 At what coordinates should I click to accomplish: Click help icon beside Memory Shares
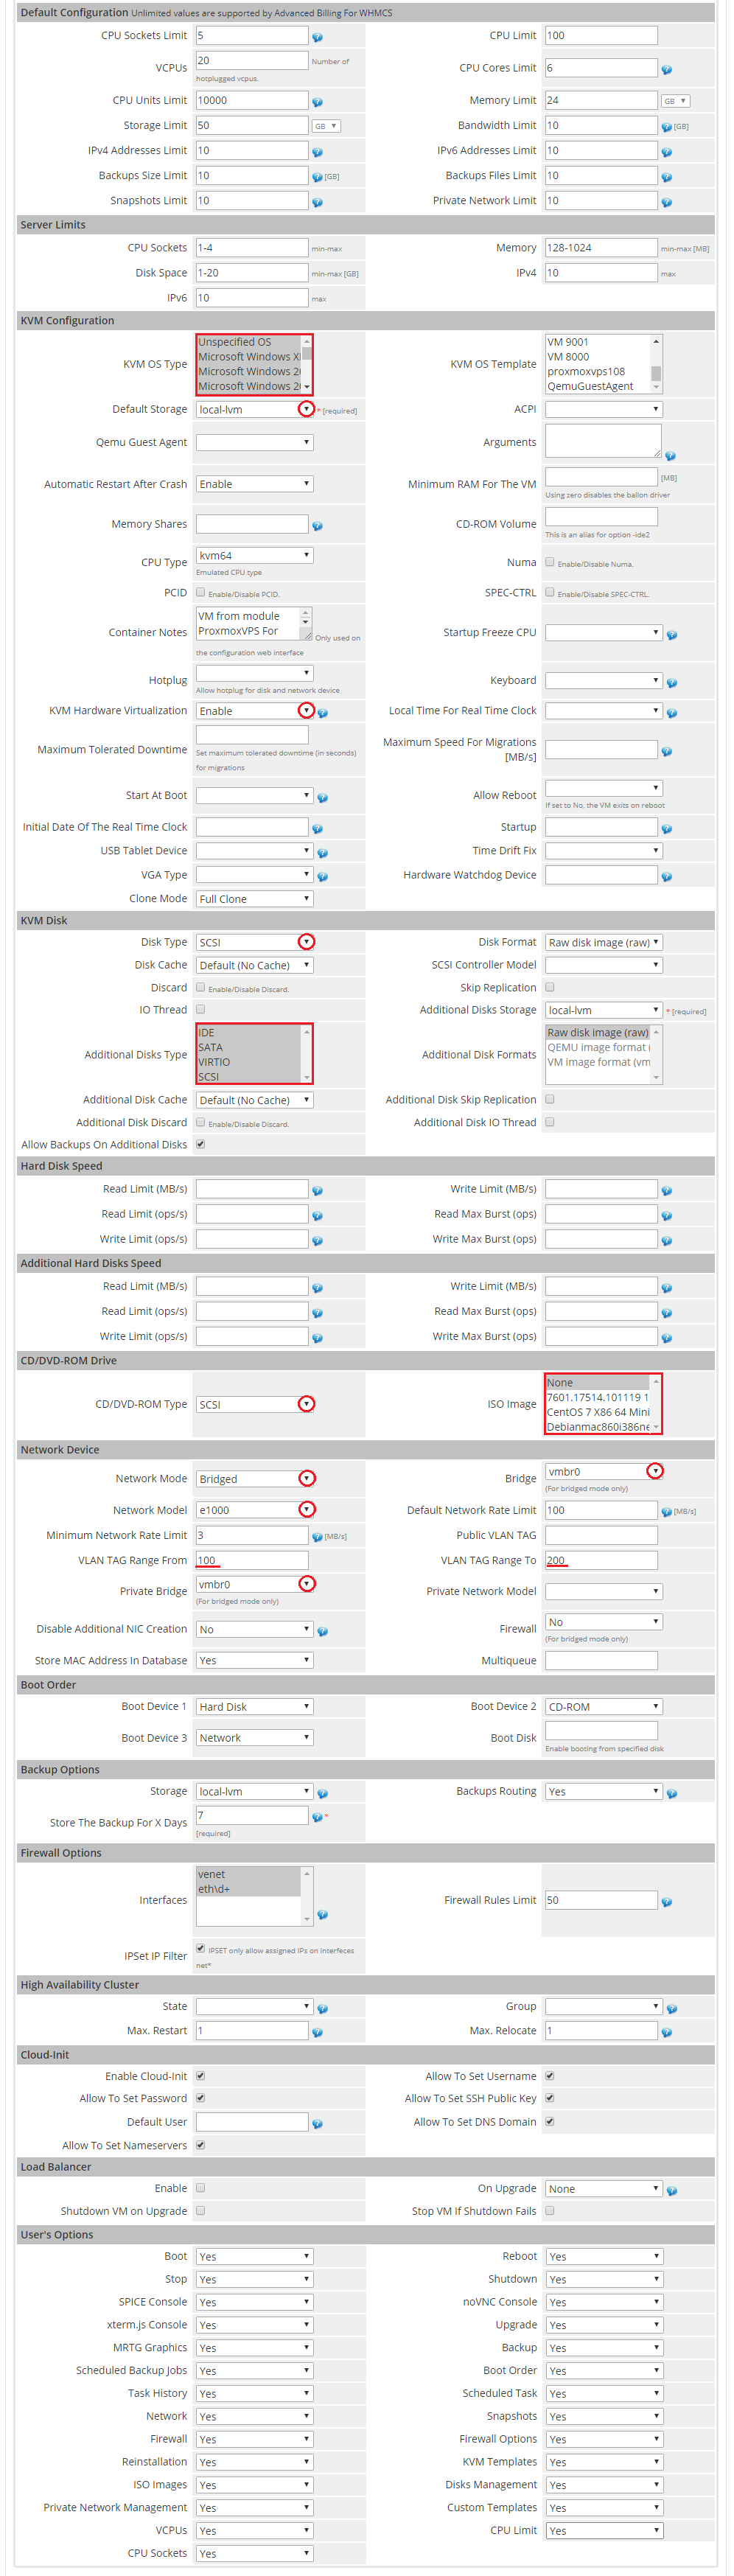click(x=317, y=526)
